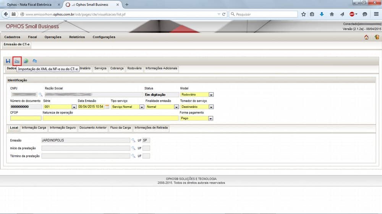Click the Número do documento field
This screenshot has width=382, height=214.
pyautogui.click(x=26, y=107)
